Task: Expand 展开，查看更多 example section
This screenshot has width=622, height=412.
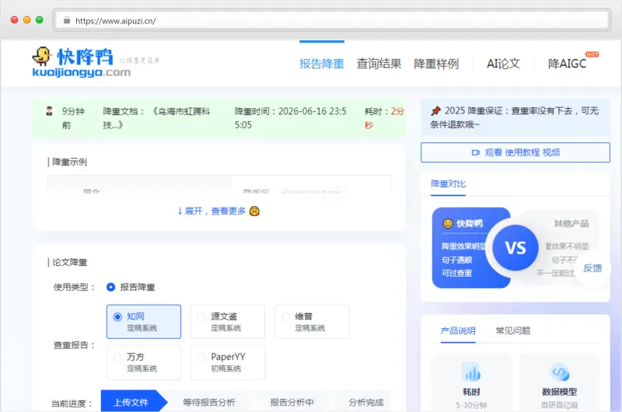Action: pos(218,211)
